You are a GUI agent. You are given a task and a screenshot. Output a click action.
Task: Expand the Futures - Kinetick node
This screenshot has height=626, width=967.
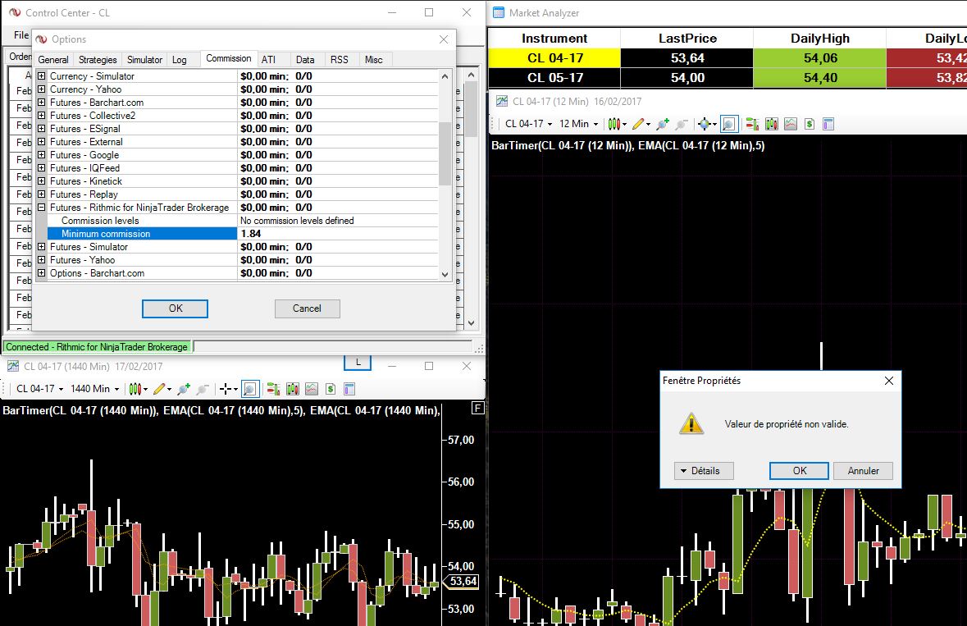(x=41, y=180)
